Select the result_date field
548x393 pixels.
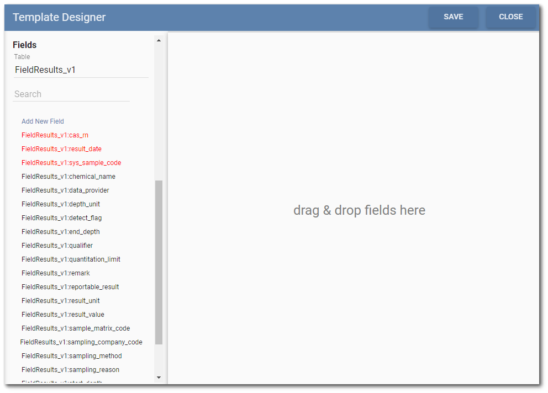[61, 148]
